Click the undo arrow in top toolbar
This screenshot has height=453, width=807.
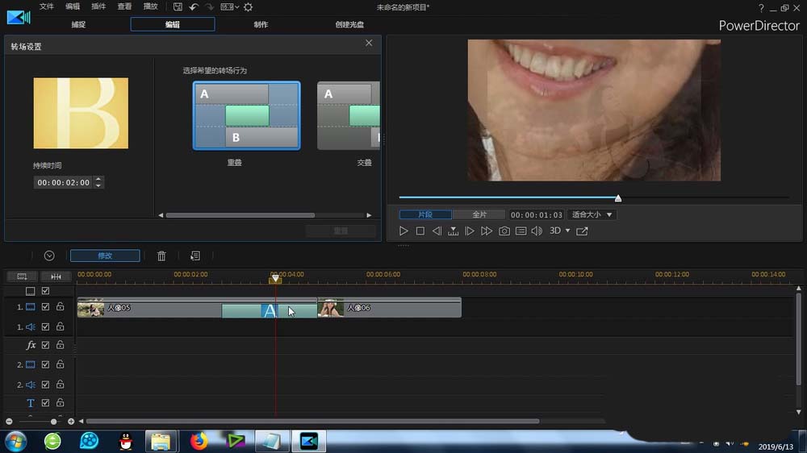click(x=194, y=6)
